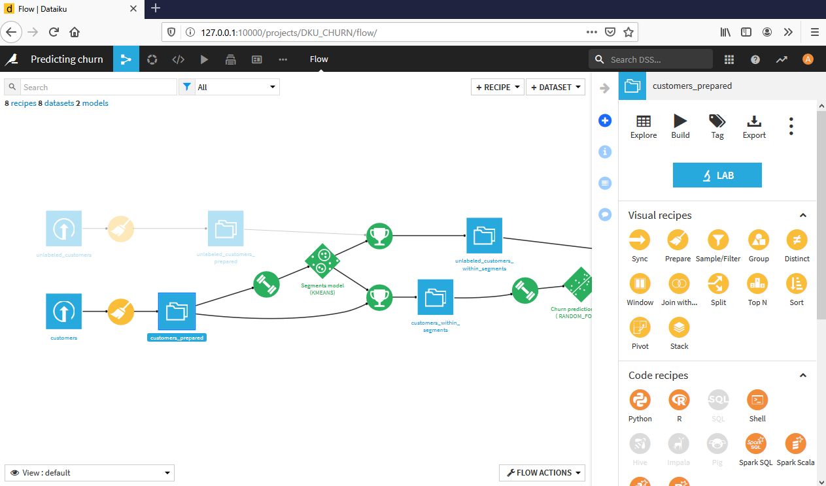This screenshot has width=826, height=486.
Task: Click the Predicting churn project name
Action: [67, 59]
